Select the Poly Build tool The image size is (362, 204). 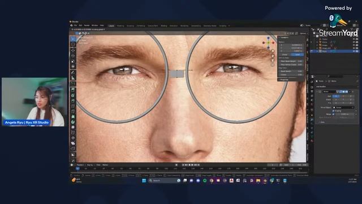73,117
